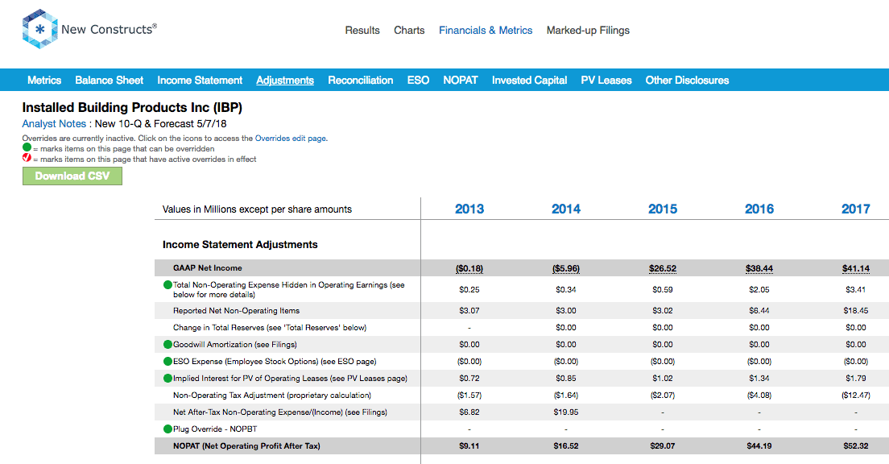This screenshot has width=889, height=464.
Task: Click override dot for Plug Override - NOPBT
Action: coord(167,429)
